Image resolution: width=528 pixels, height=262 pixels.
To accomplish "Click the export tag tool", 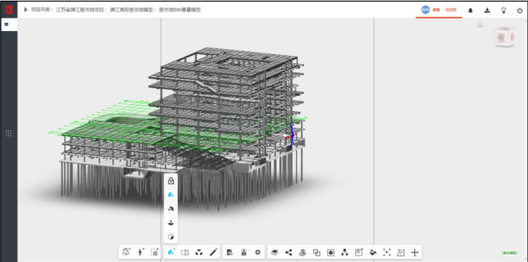I will (x=401, y=252).
